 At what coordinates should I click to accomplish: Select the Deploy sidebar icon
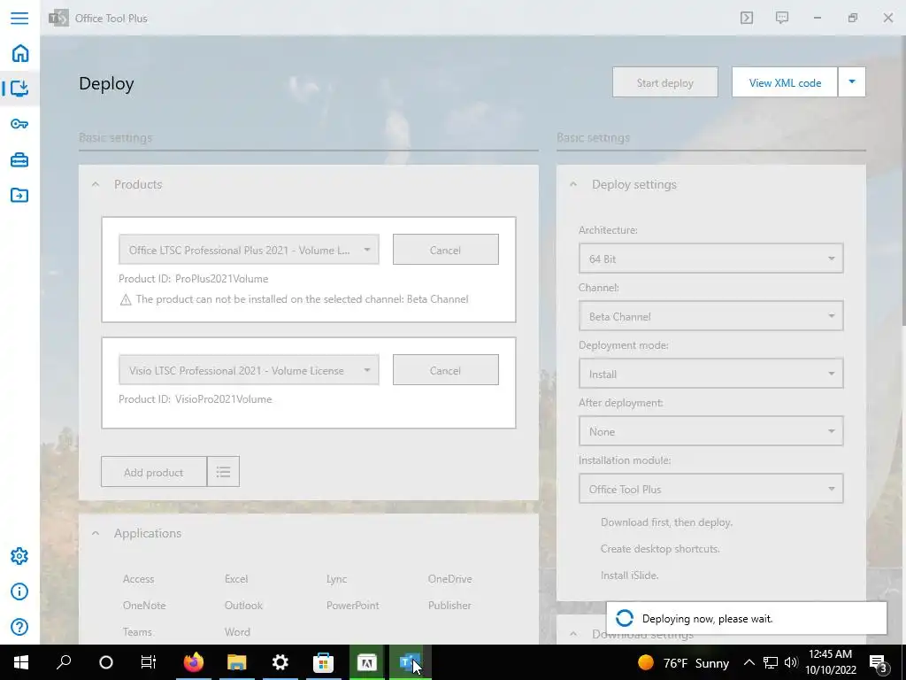click(19, 89)
